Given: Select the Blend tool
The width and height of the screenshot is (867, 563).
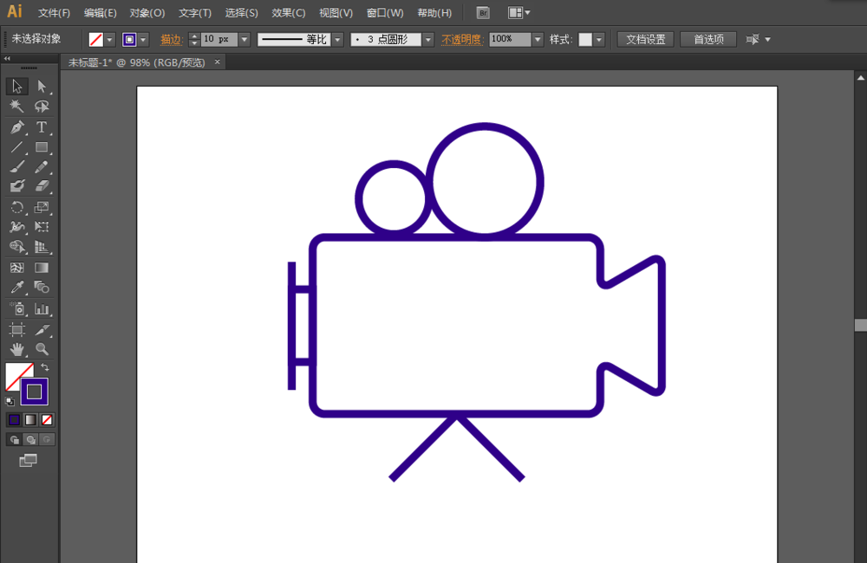Looking at the screenshot, I should (42, 288).
